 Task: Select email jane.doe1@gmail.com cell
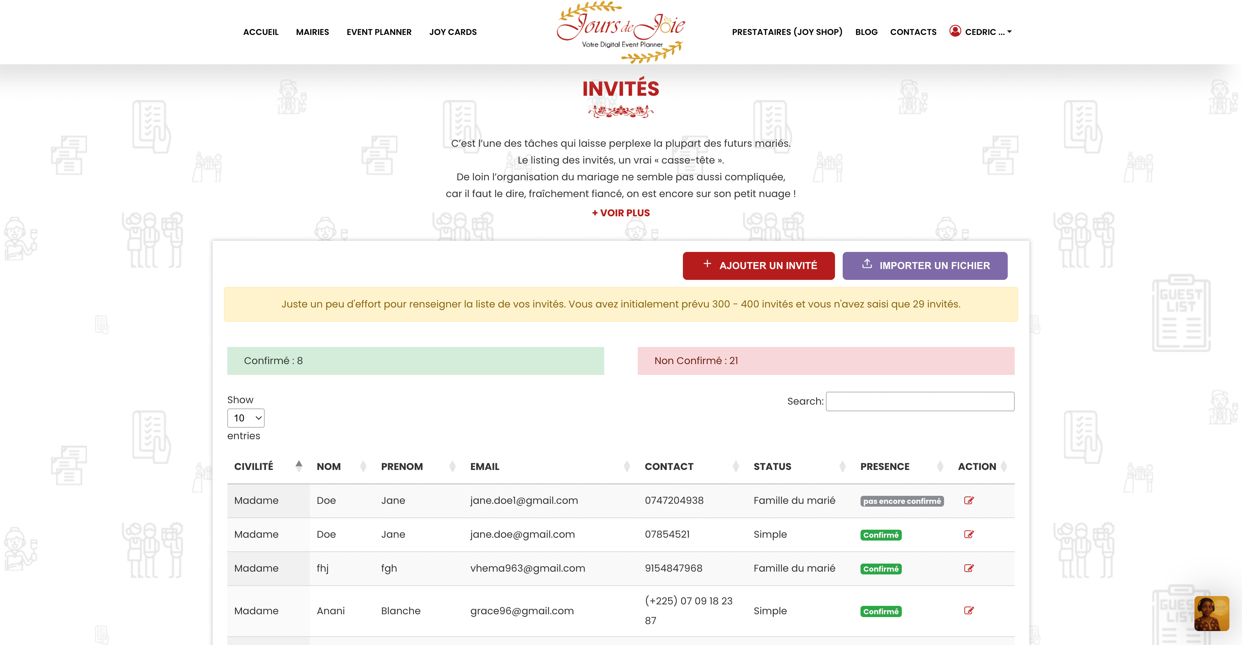pyautogui.click(x=523, y=500)
